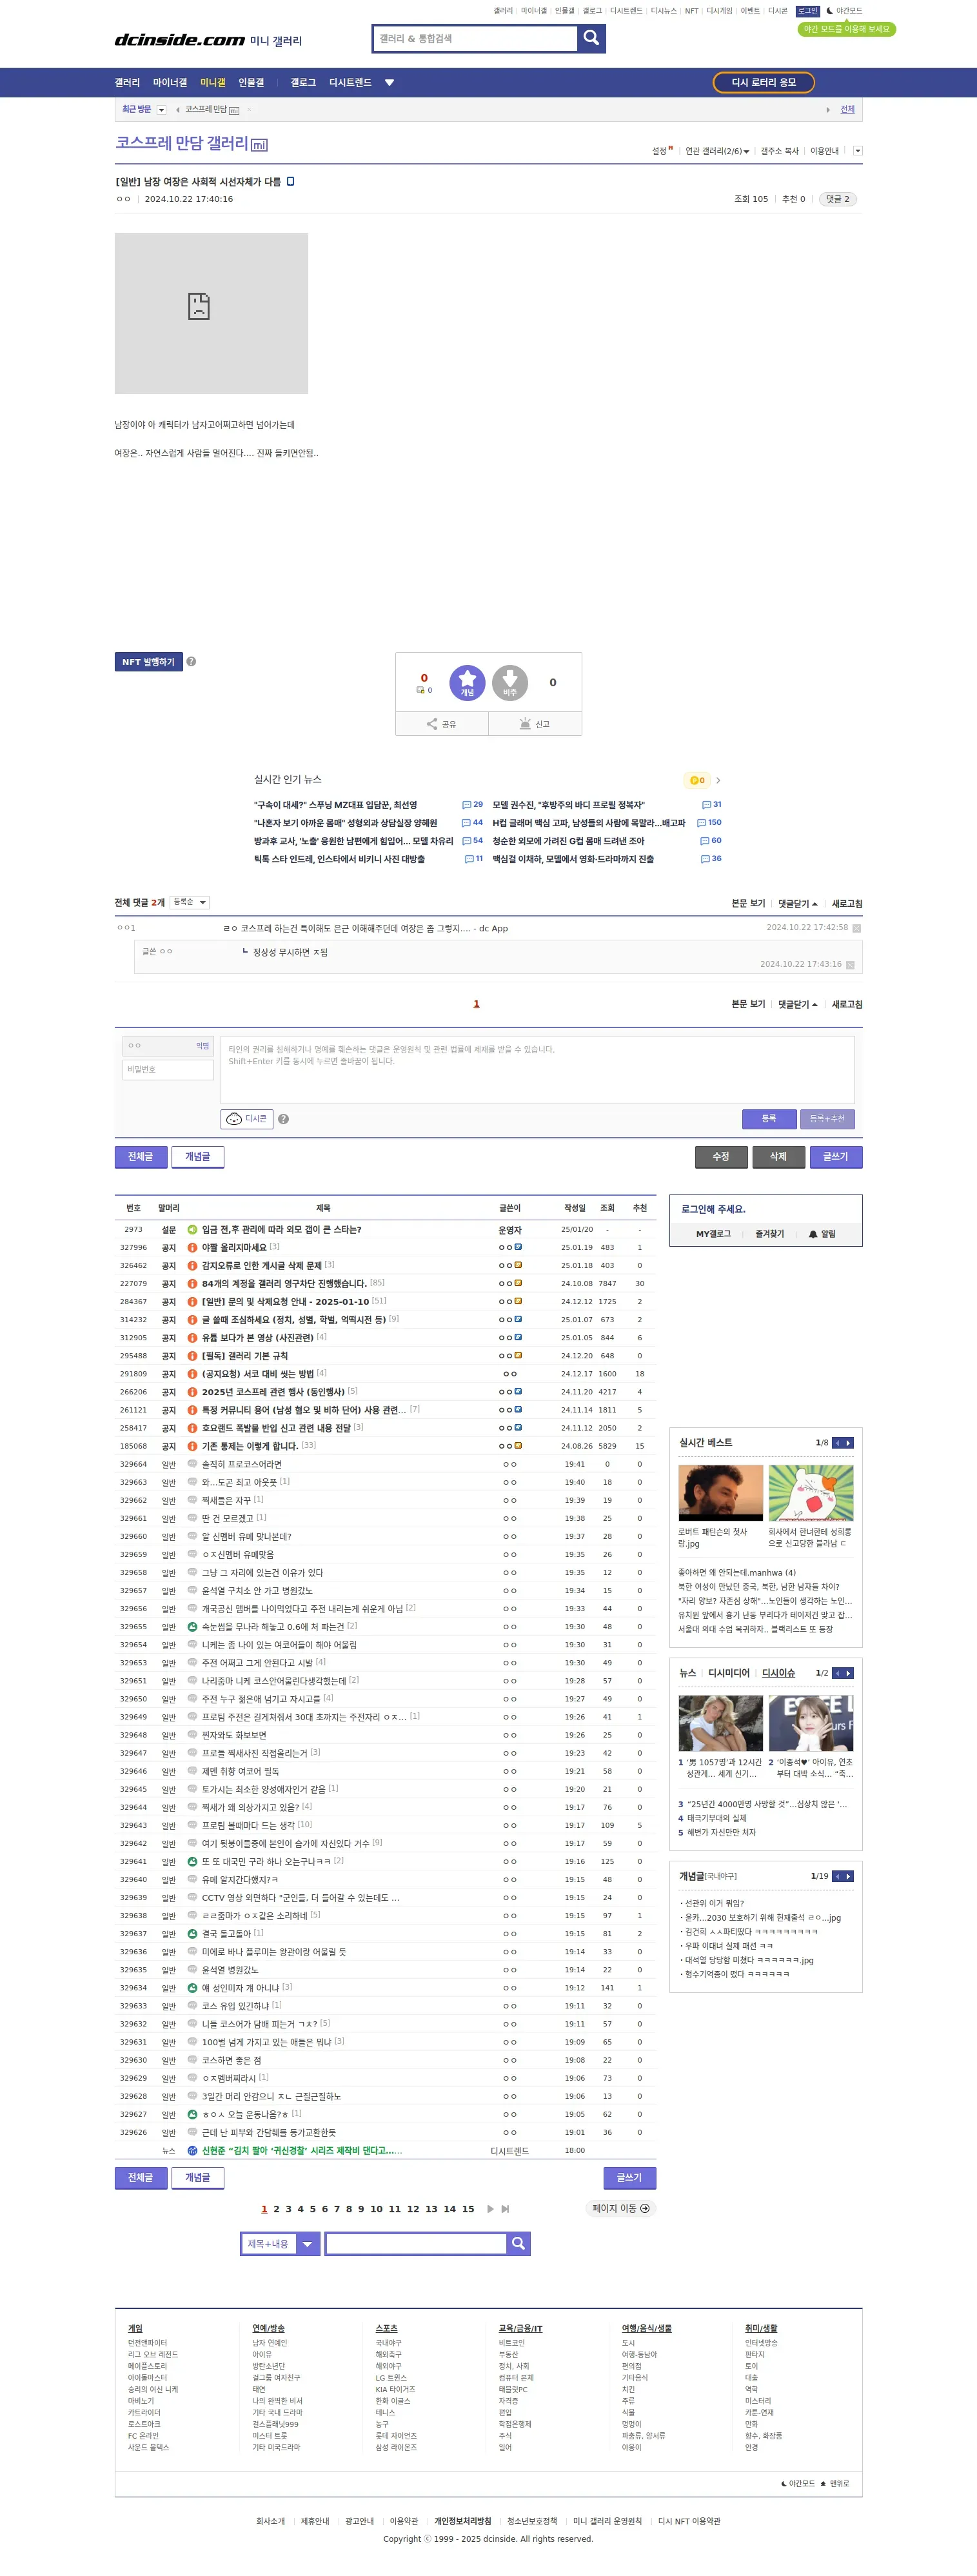Switch to 뉴스 tab in sidebar panel

pyautogui.click(x=687, y=1673)
